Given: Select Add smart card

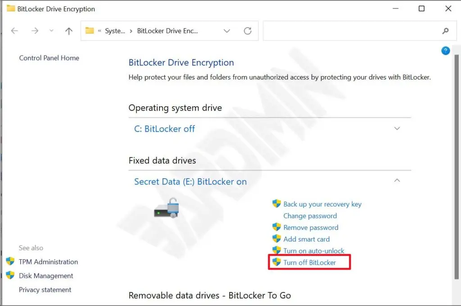Looking at the screenshot, I should click(306, 239).
